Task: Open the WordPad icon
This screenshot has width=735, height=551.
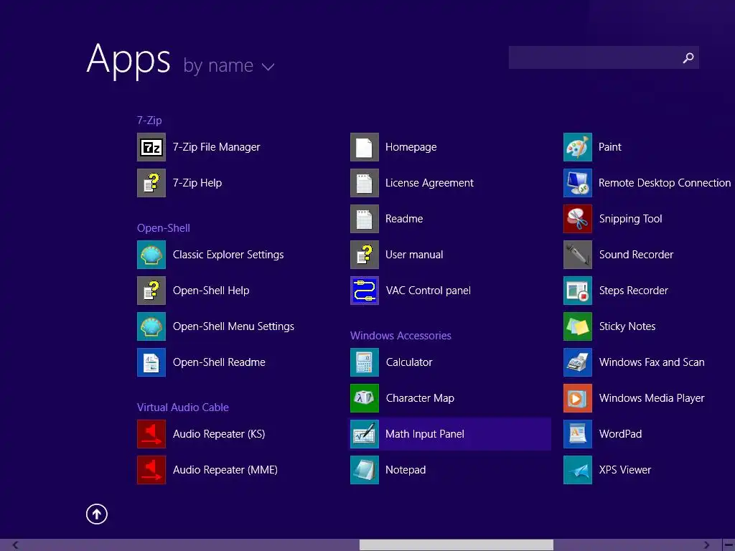Action: tap(578, 434)
